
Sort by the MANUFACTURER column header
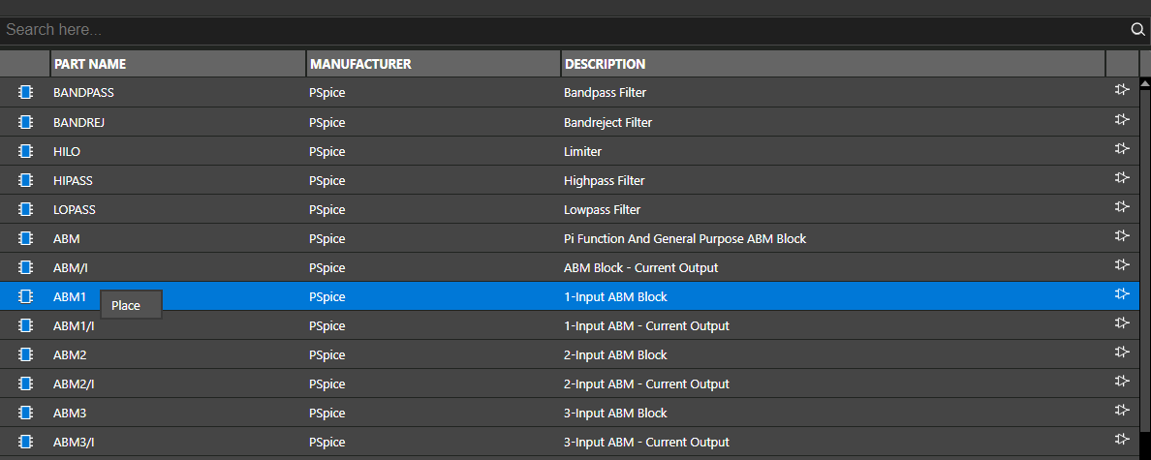433,64
